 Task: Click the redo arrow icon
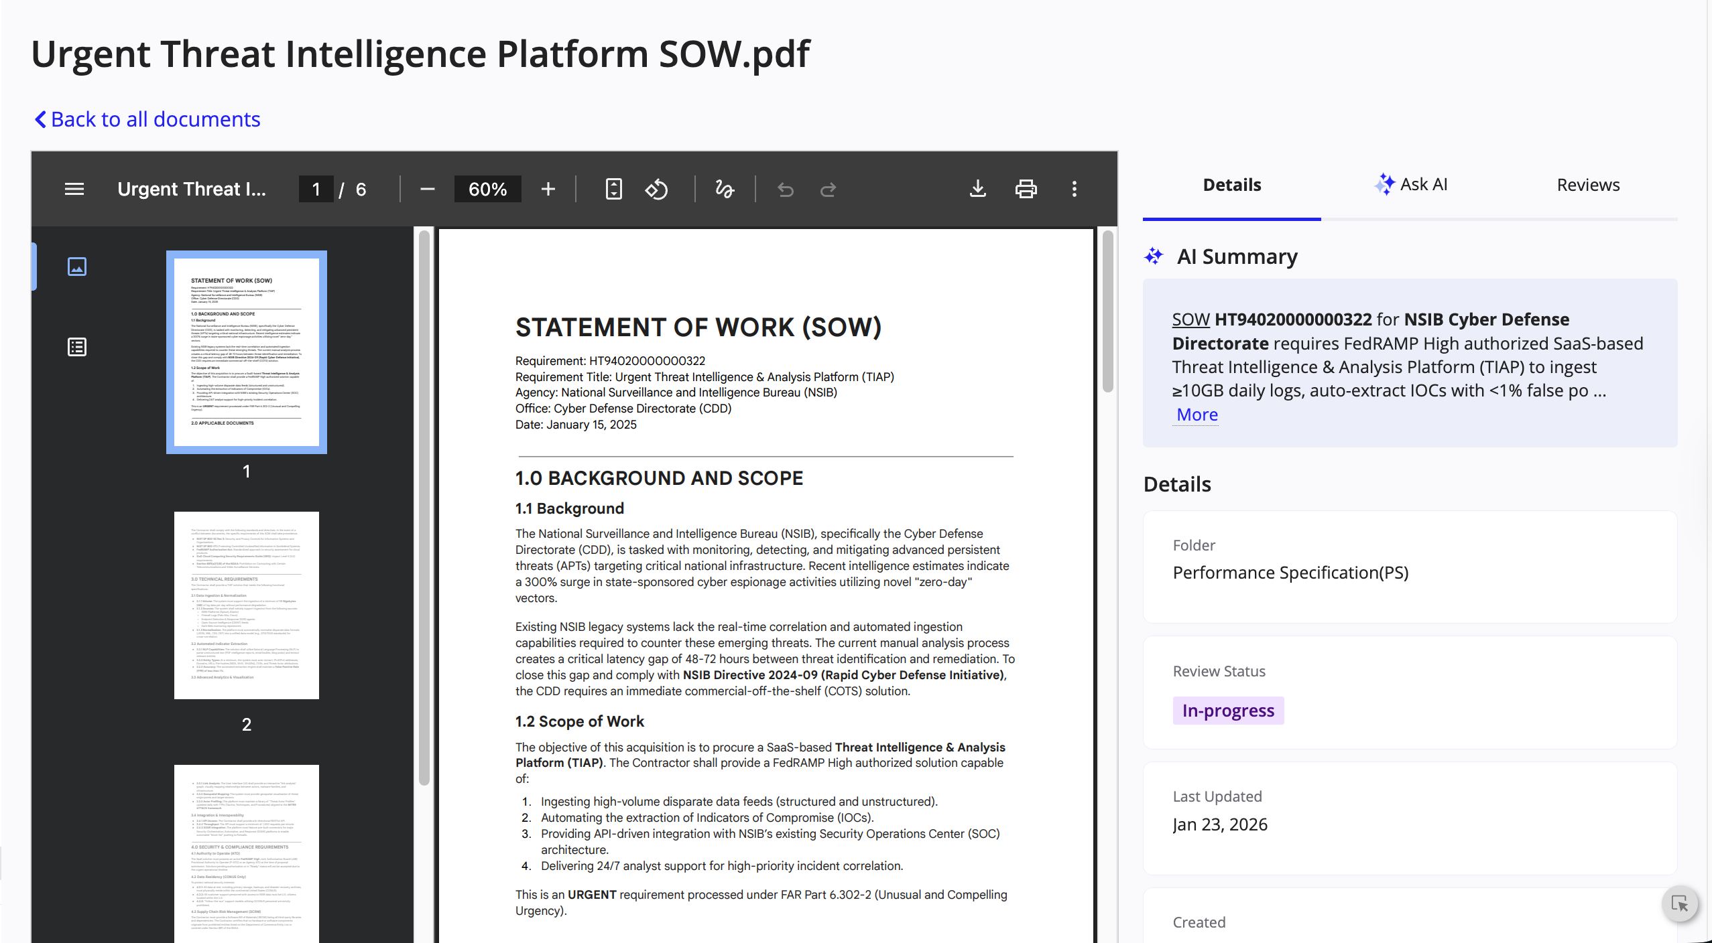[x=829, y=189]
